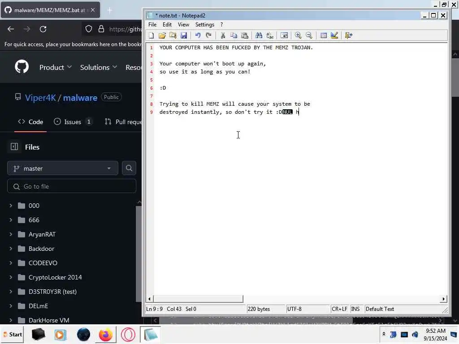
Task: Click the site padlock icon
Action: (101, 29)
